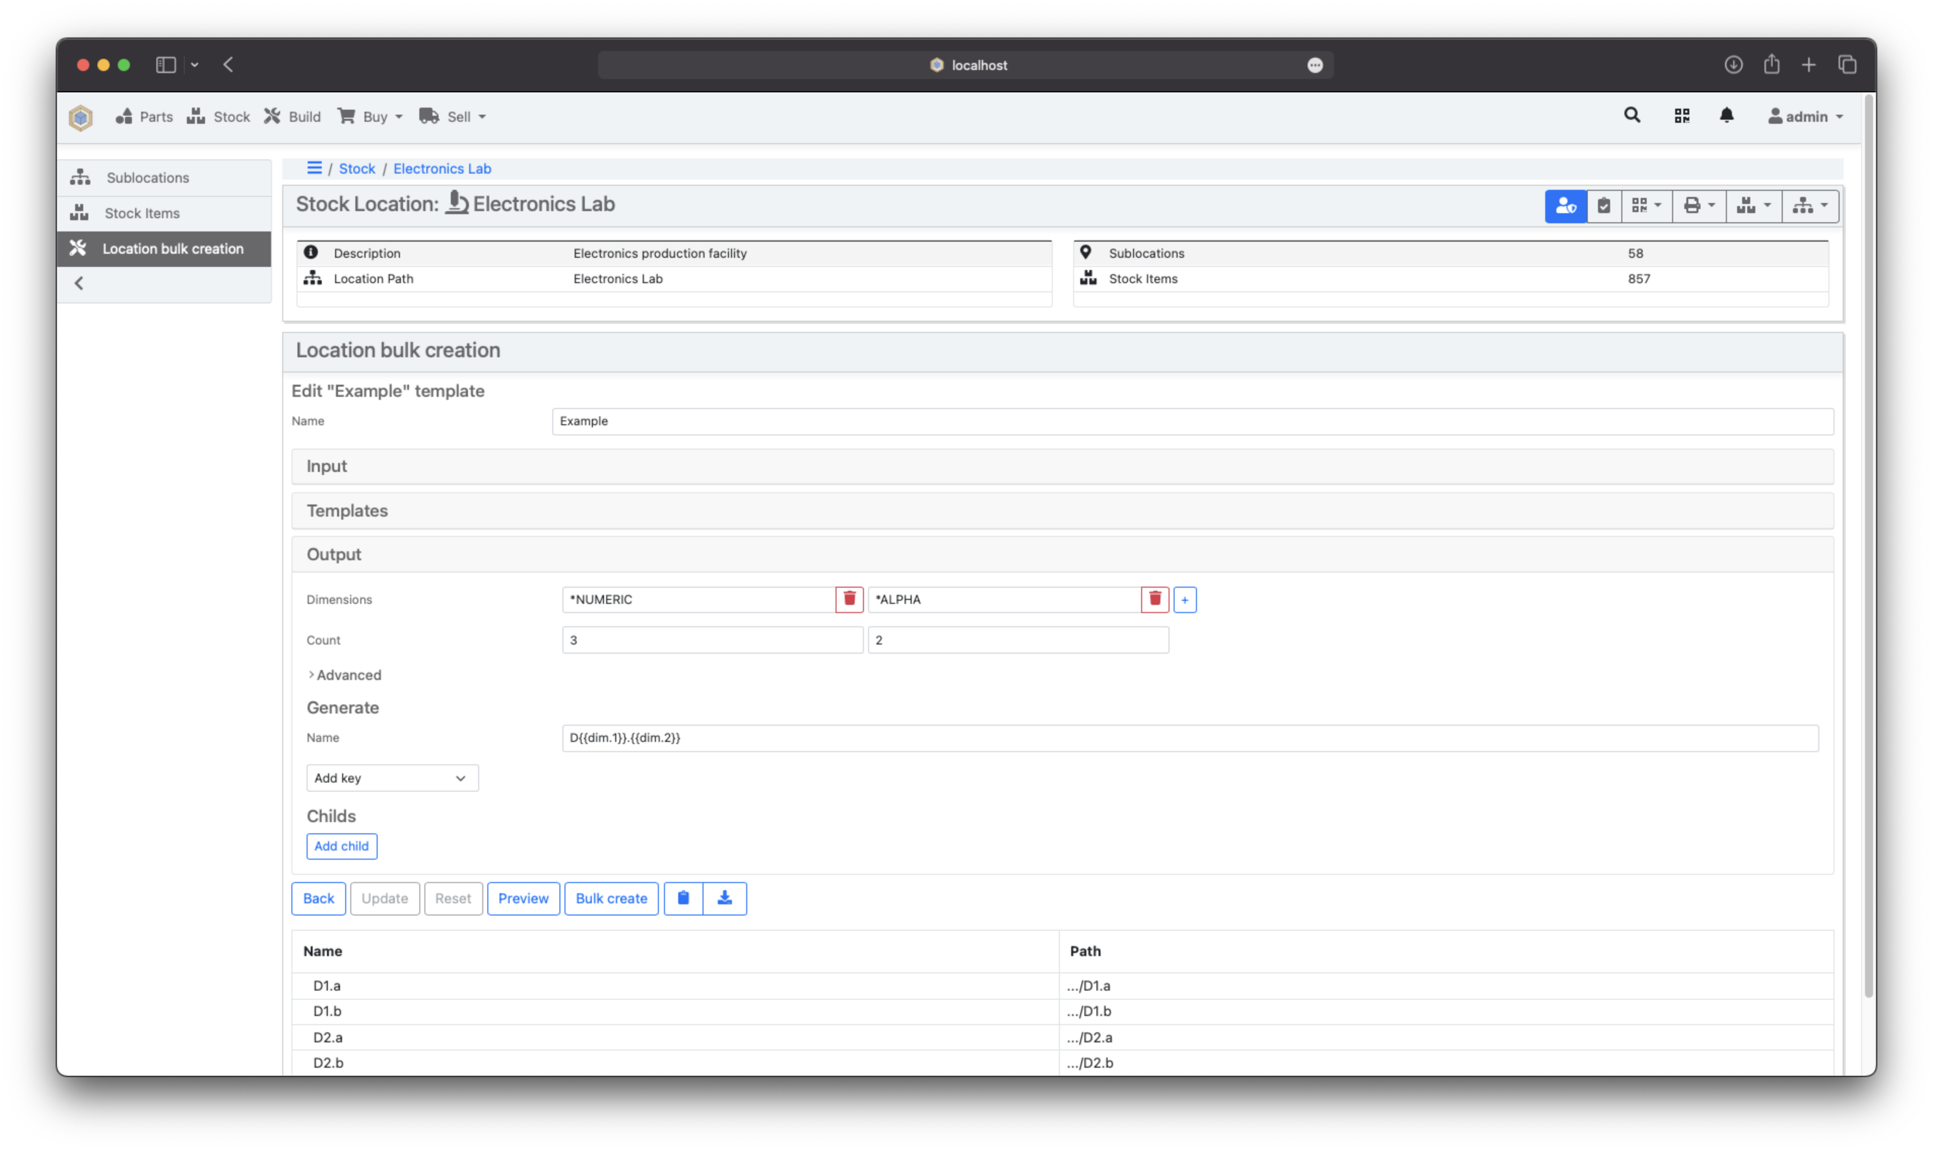Viewport: 1933px width, 1151px height.
Task: Select Stock Items in the sidebar
Action: [142, 213]
